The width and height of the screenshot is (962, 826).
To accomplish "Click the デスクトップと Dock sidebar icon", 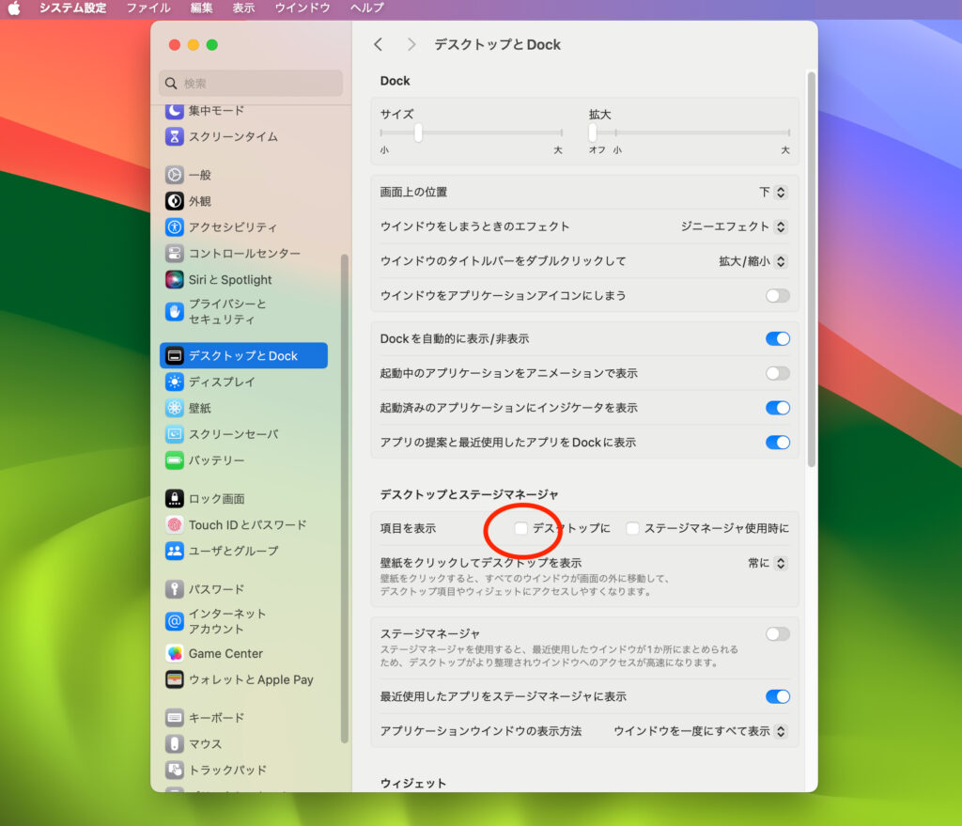I will coord(174,355).
